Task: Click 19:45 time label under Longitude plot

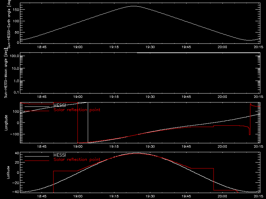Action: pos(186,147)
